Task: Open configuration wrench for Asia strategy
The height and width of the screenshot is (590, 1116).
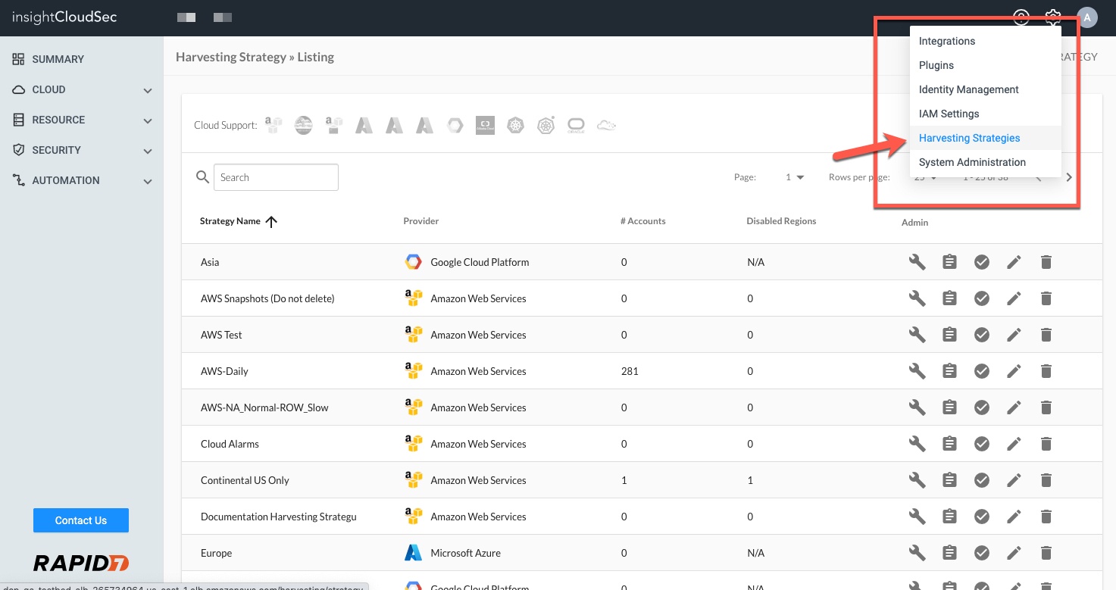Action: pyautogui.click(x=917, y=262)
